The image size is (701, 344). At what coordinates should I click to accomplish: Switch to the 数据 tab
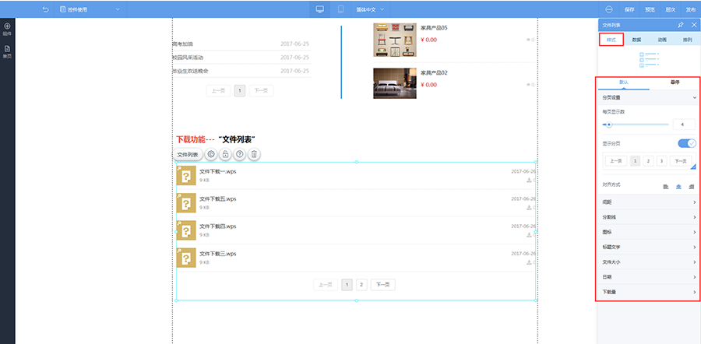coord(636,40)
